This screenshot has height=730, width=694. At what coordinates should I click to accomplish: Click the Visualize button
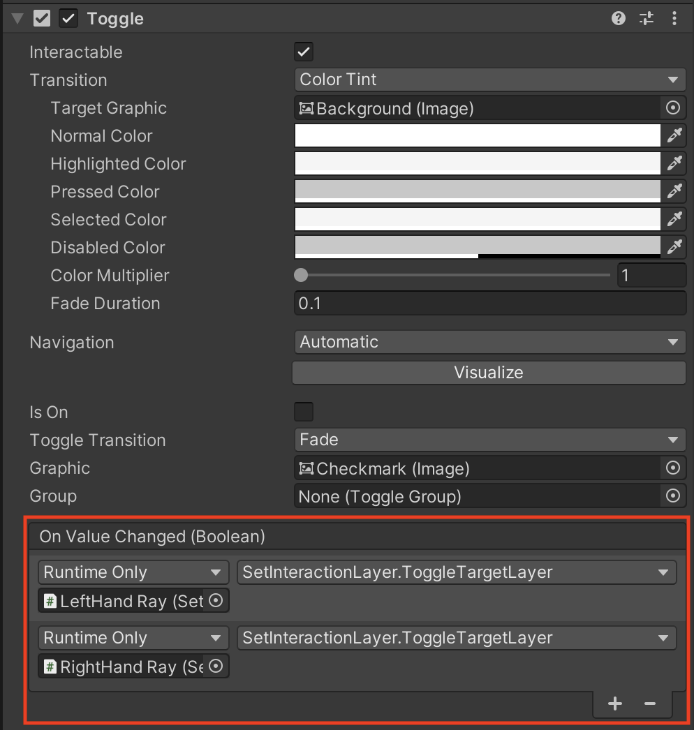pos(489,373)
